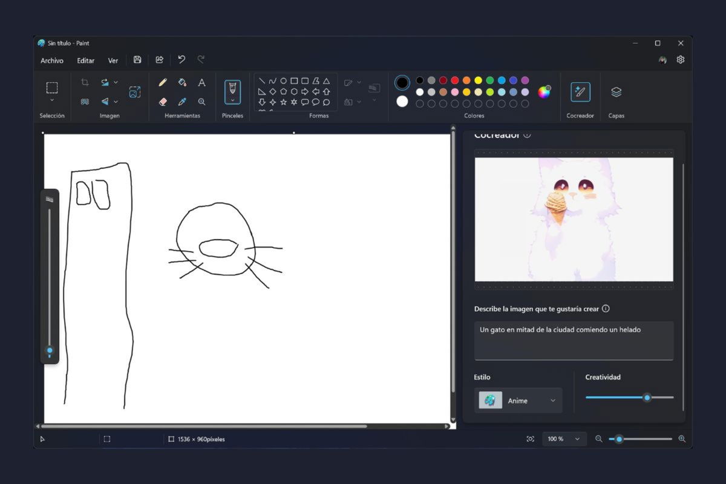
Task: Click the Undo arrow button
Action: (181, 59)
